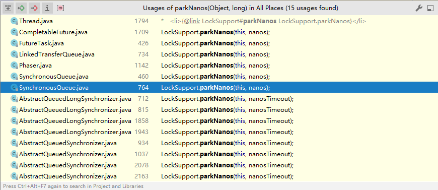Open AbstractQueuedLongSynchronizer.java usage at line 712

point(219,99)
